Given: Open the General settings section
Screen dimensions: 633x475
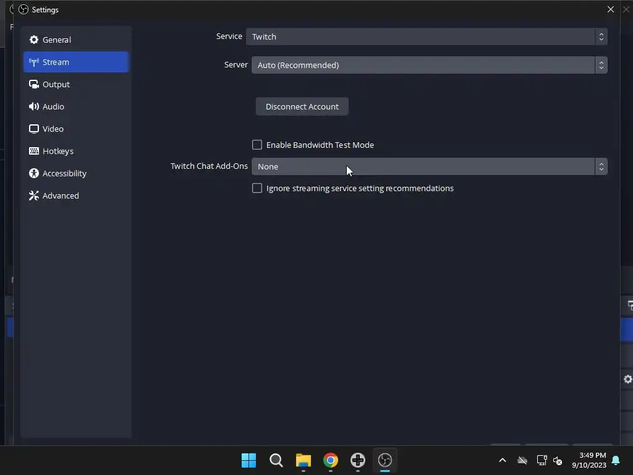Looking at the screenshot, I should tap(76, 40).
